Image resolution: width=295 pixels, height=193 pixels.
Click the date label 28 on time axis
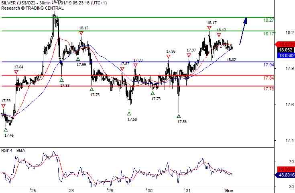71,191
